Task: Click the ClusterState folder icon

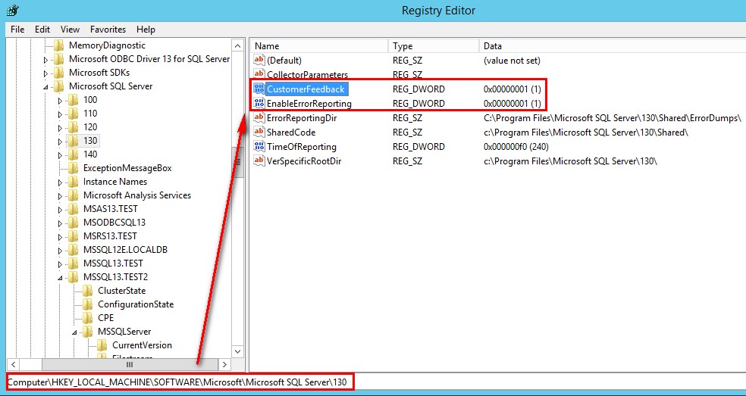Action: (x=87, y=291)
